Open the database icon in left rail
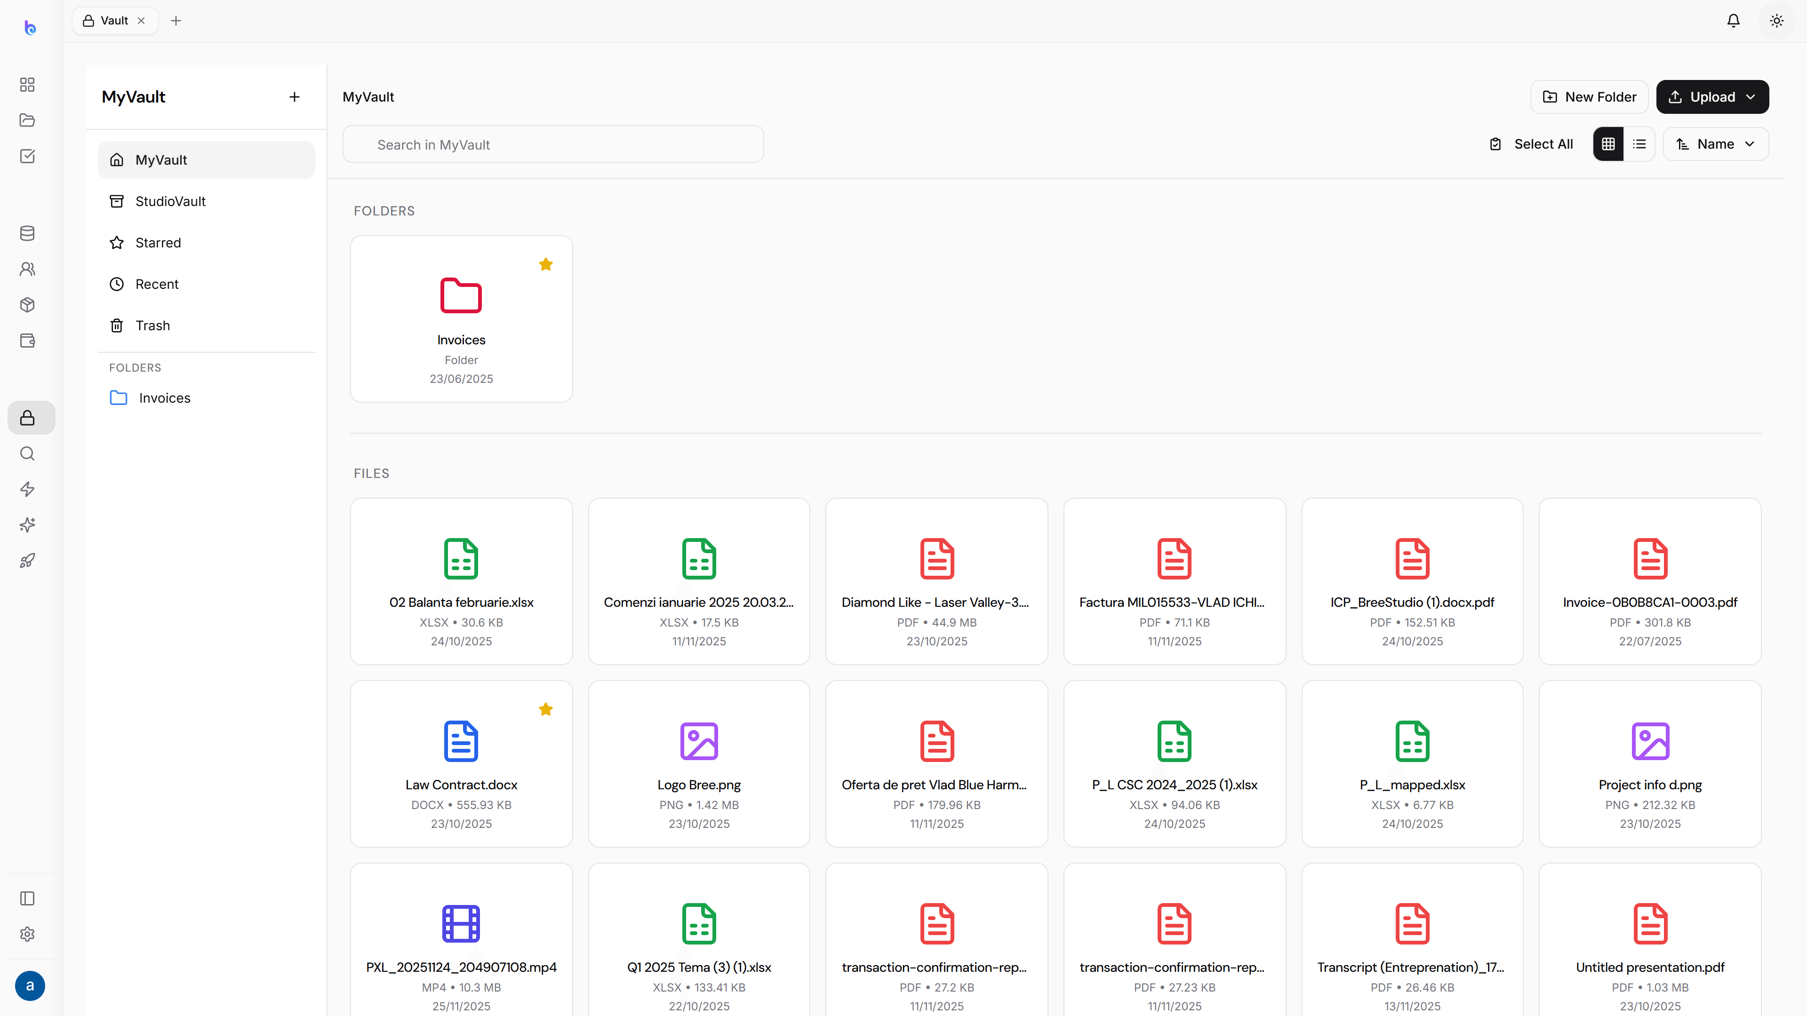 point(27,233)
